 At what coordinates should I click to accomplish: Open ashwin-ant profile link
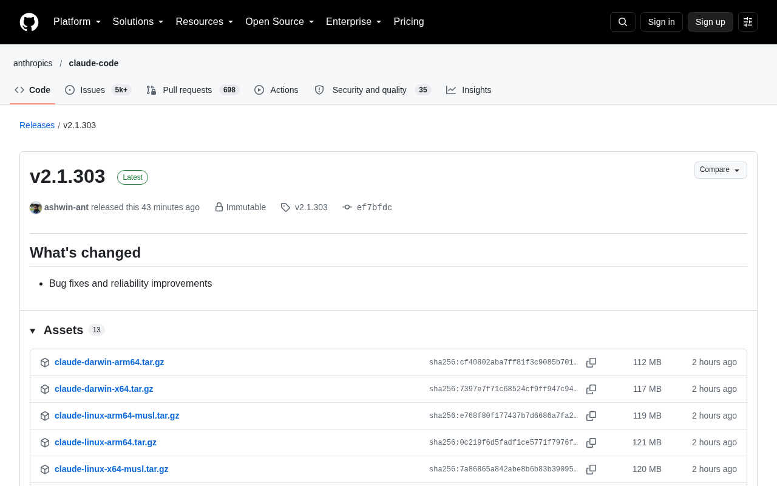coord(66,207)
